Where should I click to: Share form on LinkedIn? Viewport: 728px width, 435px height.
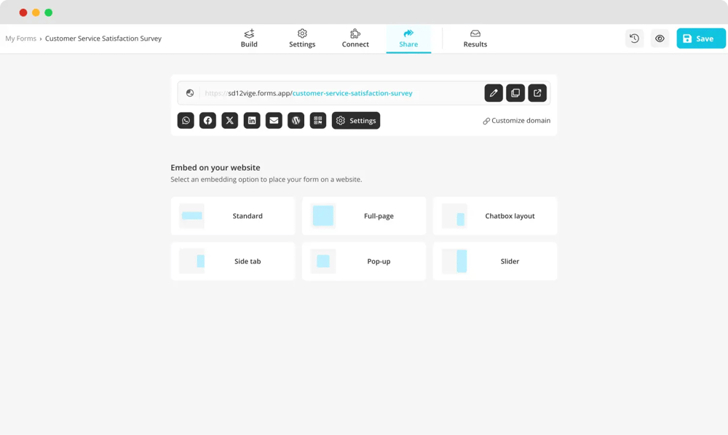(x=252, y=121)
